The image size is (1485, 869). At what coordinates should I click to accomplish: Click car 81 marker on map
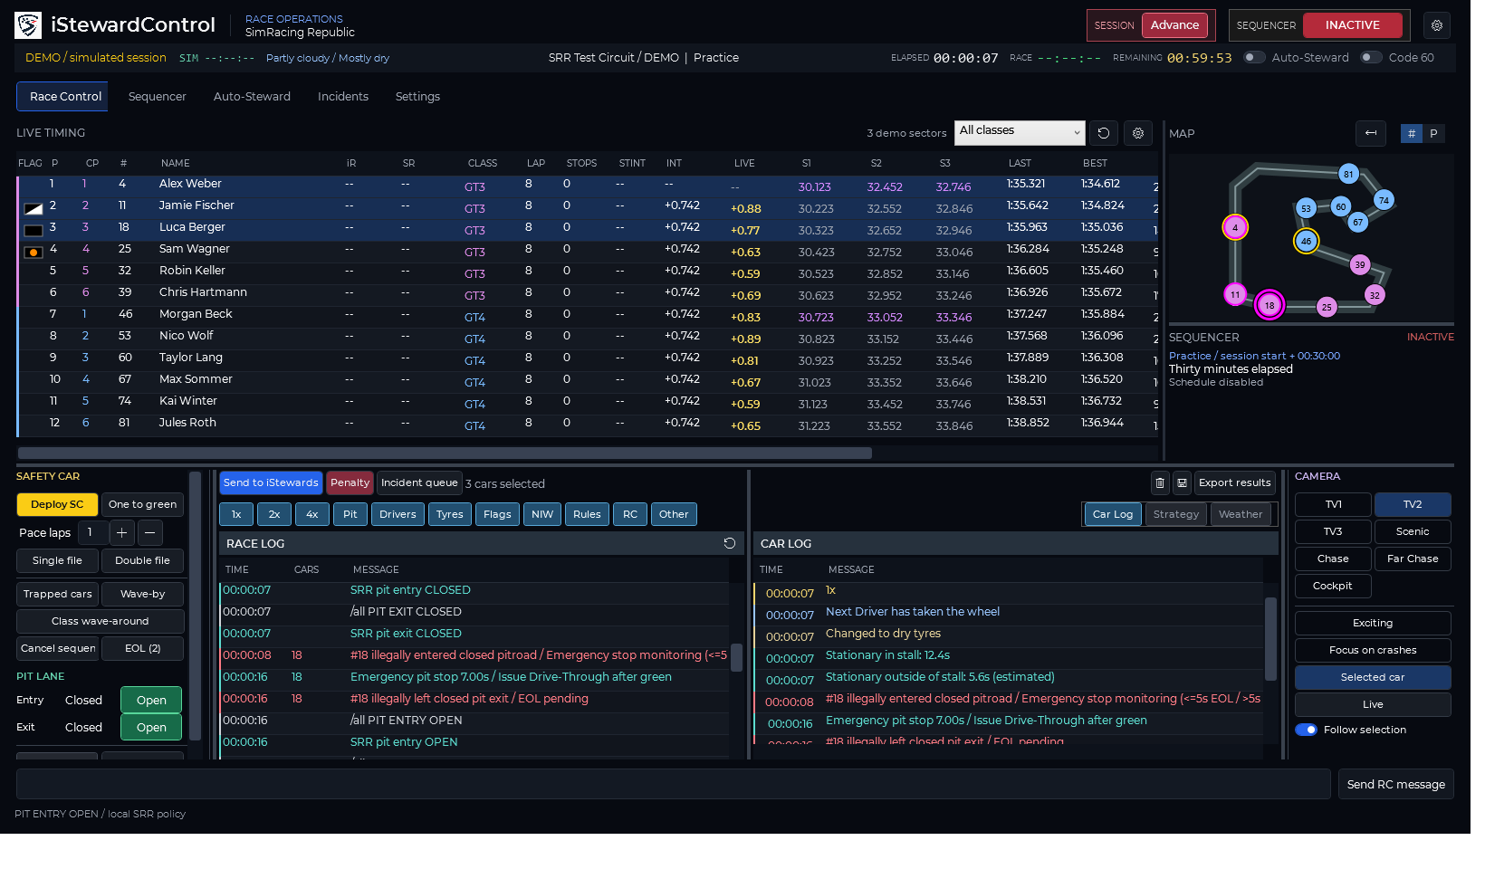(1348, 174)
